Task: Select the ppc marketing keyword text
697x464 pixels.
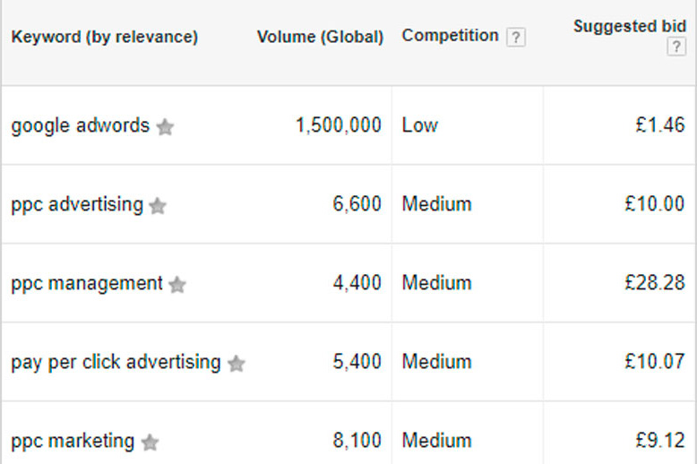Action: [x=73, y=441]
